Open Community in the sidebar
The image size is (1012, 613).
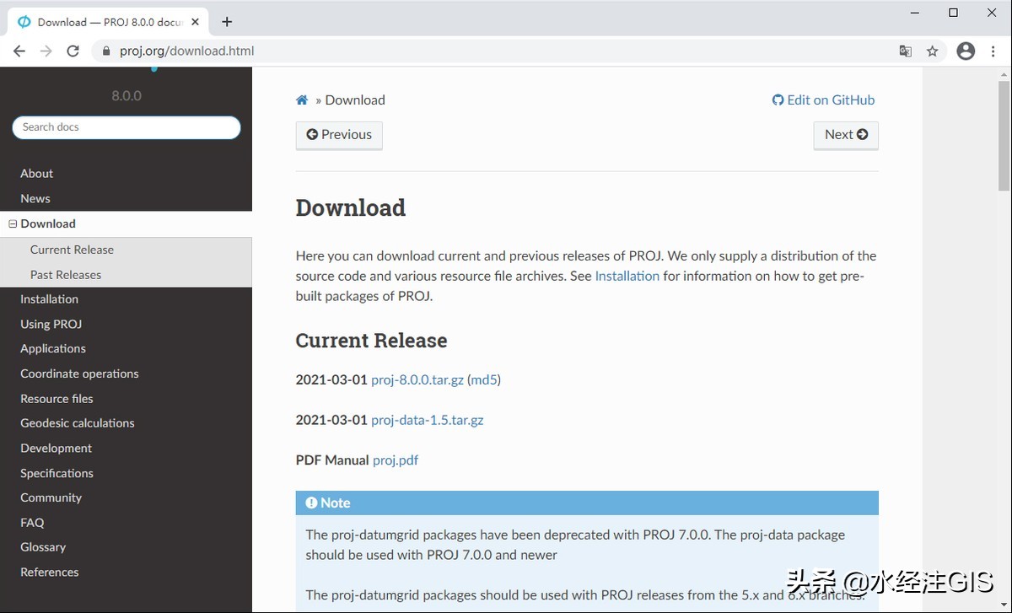(x=51, y=497)
